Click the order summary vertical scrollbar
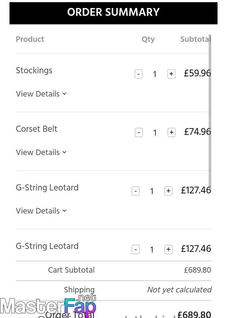Image resolution: width=227 pixels, height=318 pixels. point(210,112)
